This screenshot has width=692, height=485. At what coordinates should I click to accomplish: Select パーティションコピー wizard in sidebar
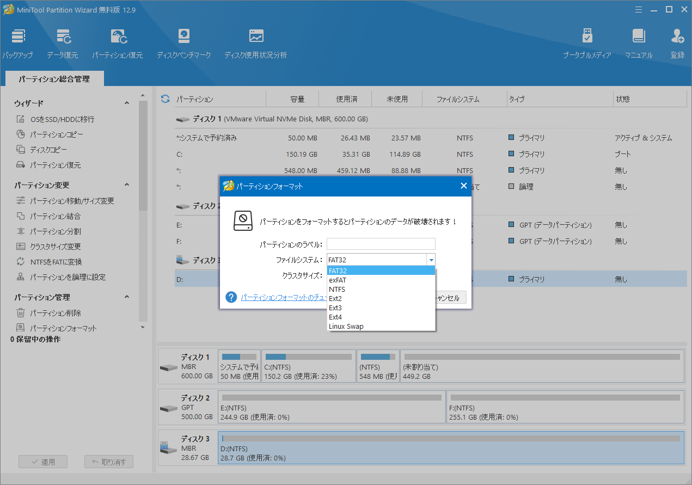[x=50, y=134]
